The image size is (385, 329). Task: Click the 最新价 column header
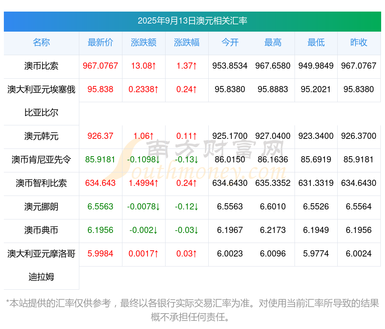click(x=100, y=42)
